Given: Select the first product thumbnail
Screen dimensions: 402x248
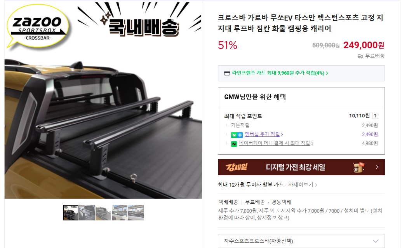Looking at the screenshot, I should point(71,213).
